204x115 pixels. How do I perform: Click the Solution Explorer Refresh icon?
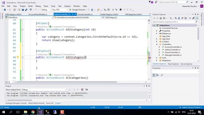tap(179, 18)
